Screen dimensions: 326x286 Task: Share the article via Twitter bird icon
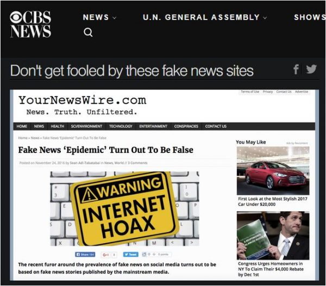click(x=311, y=69)
